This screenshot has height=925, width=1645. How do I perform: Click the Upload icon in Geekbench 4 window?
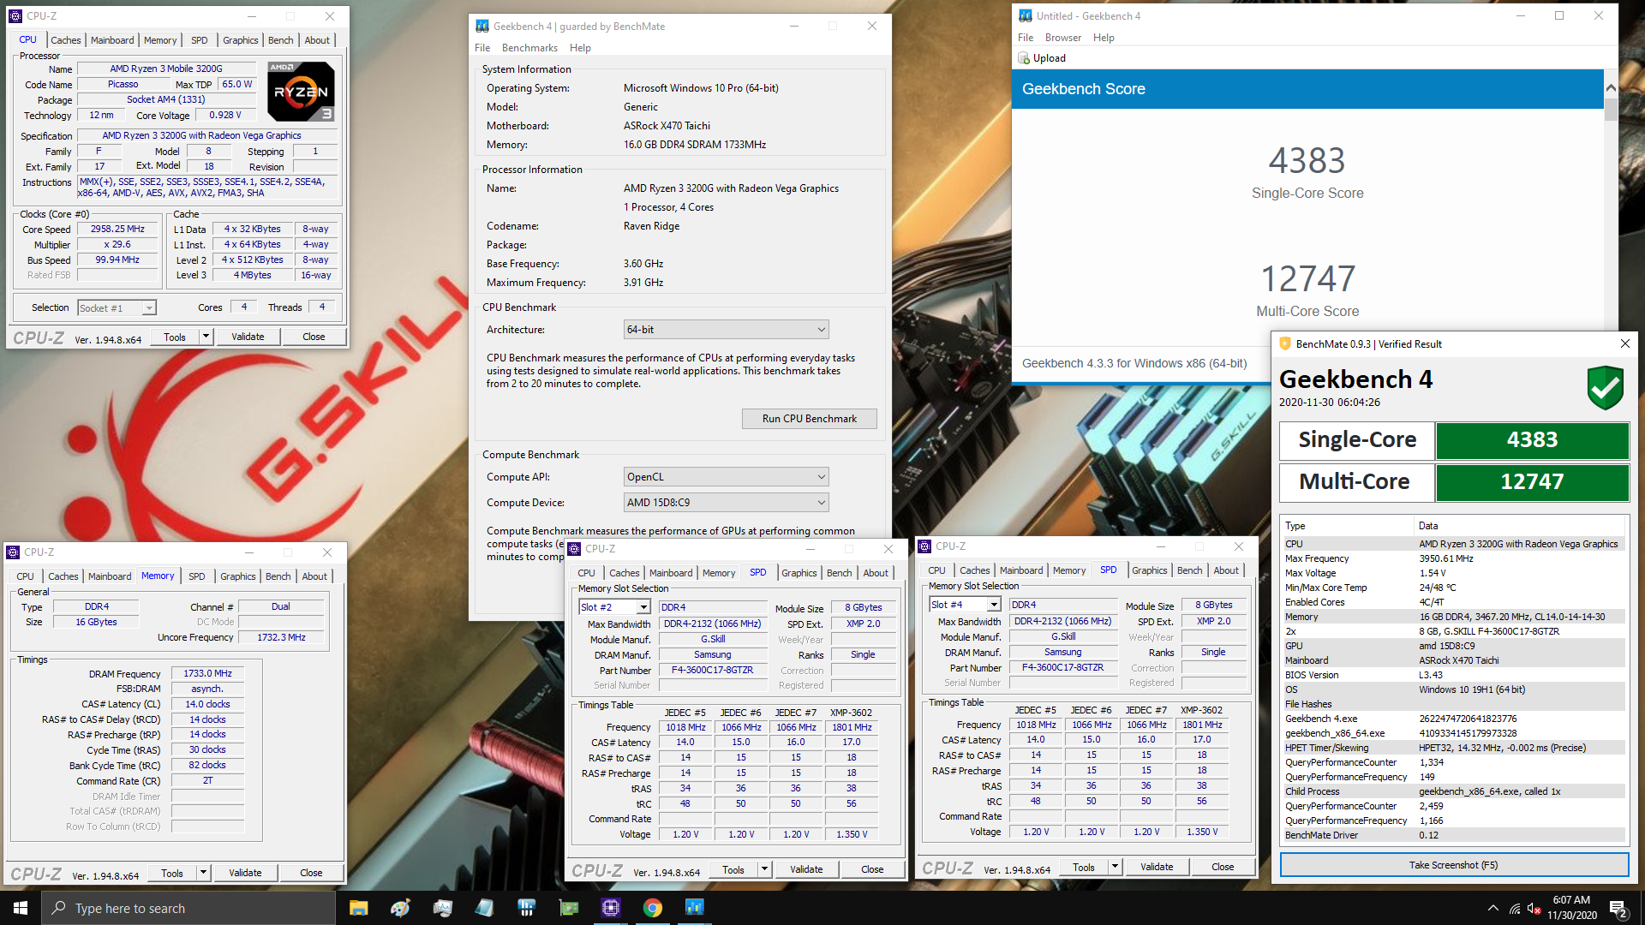[1024, 58]
